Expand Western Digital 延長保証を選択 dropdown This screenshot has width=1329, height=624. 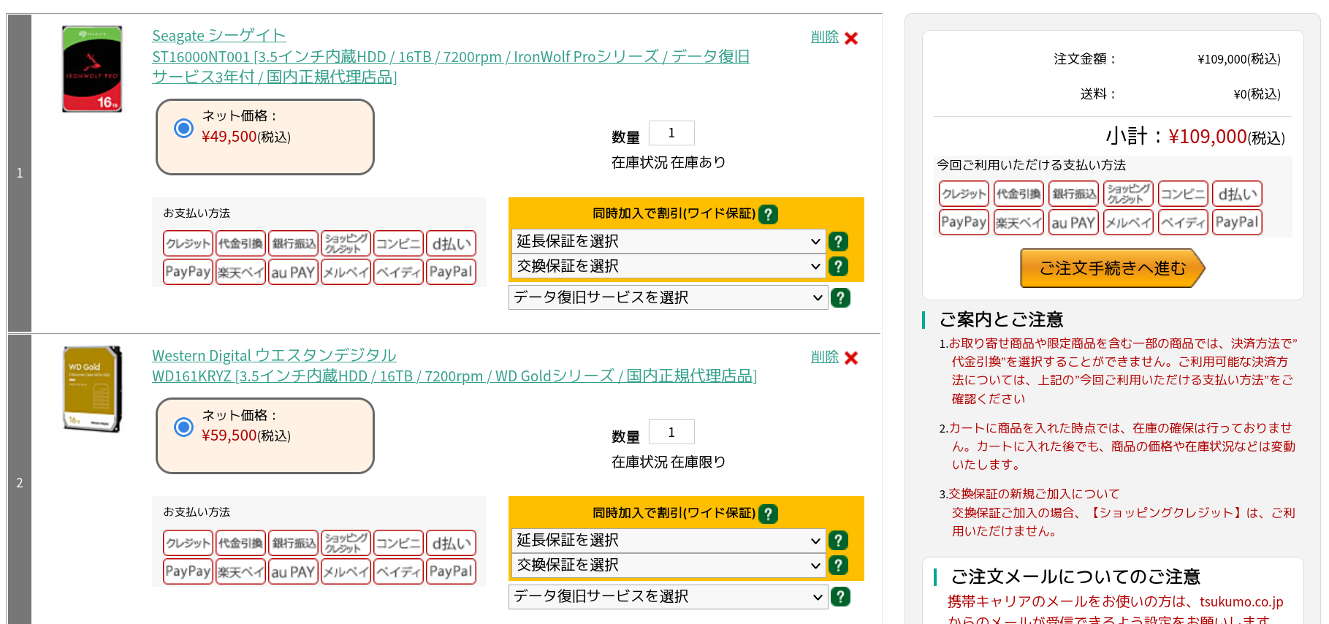coord(669,540)
